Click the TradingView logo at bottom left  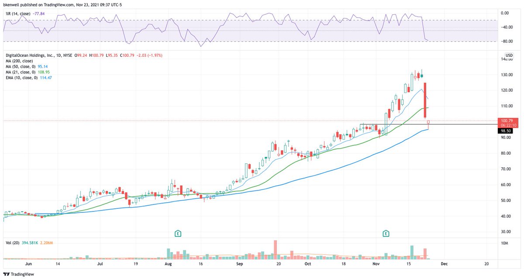pos(18,273)
